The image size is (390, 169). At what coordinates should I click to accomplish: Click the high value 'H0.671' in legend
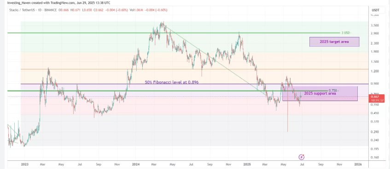76,10
